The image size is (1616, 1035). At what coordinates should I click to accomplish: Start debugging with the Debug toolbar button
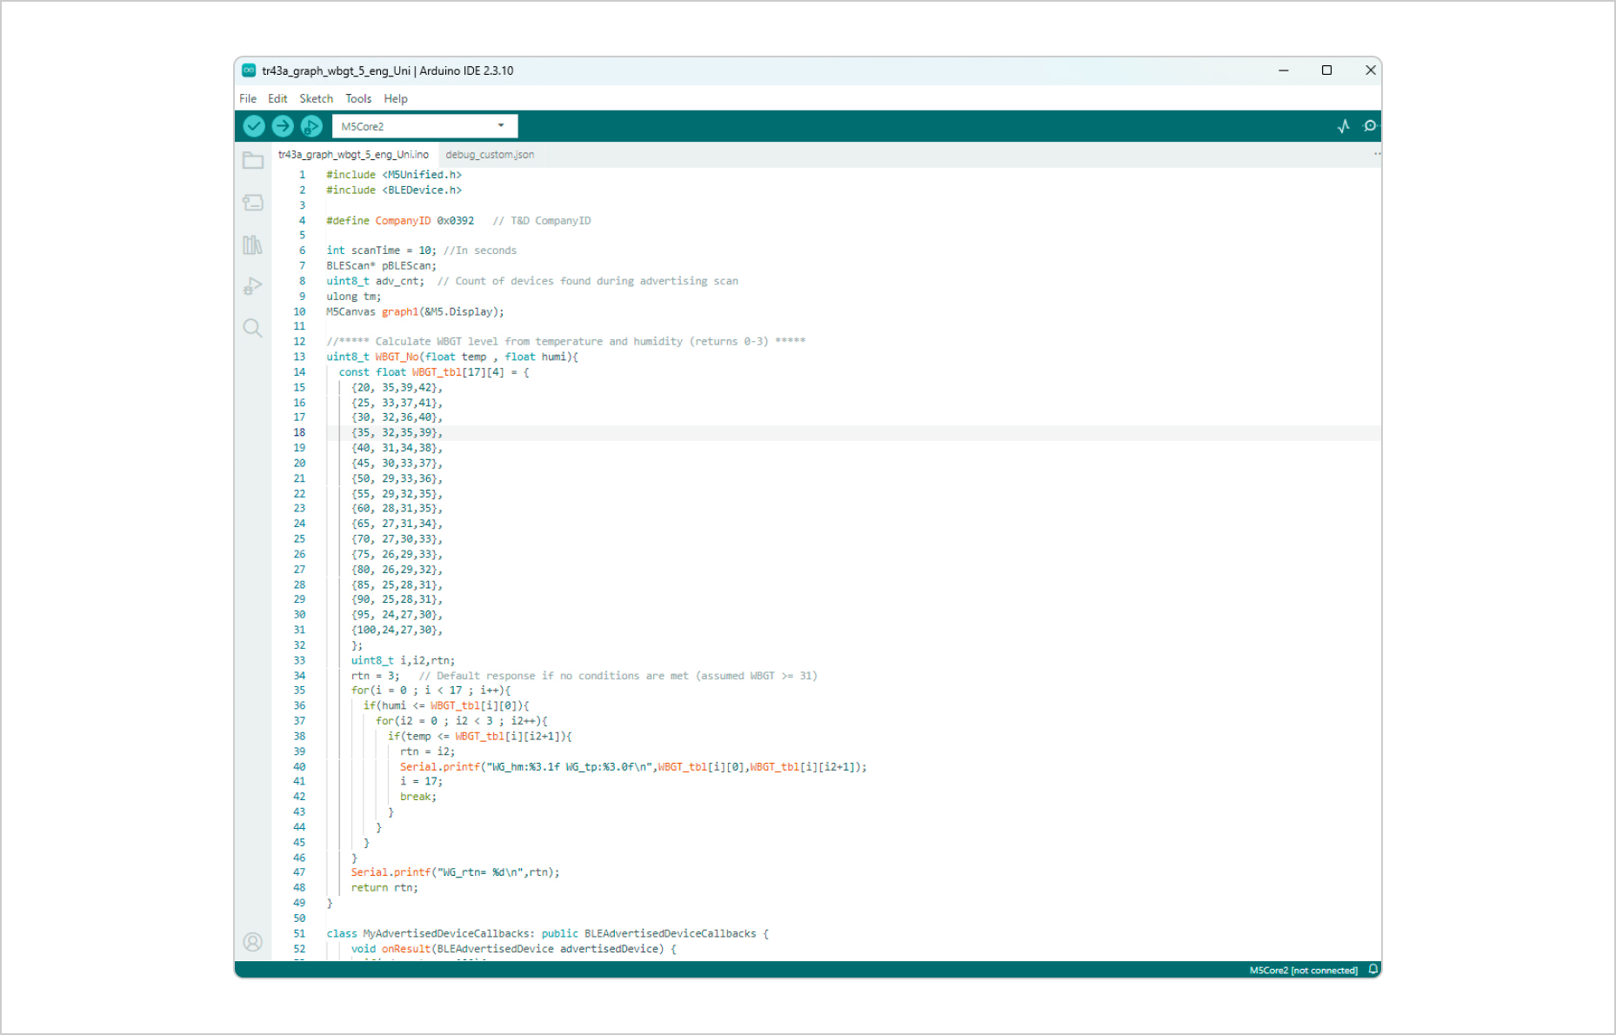point(311,126)
